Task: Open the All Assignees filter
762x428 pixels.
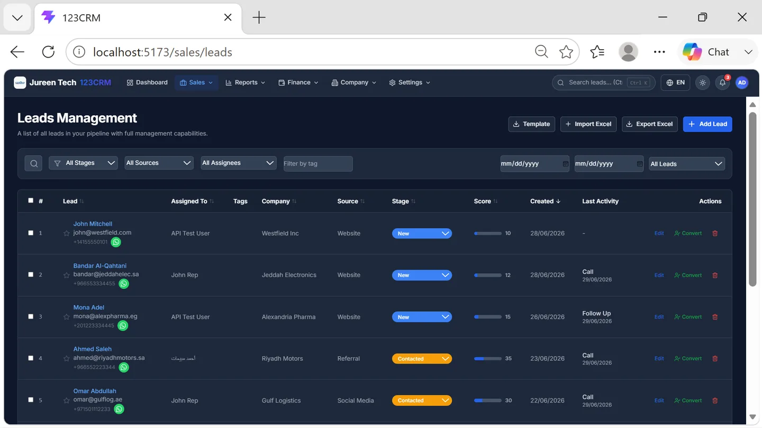Action: tap(238, 163)
